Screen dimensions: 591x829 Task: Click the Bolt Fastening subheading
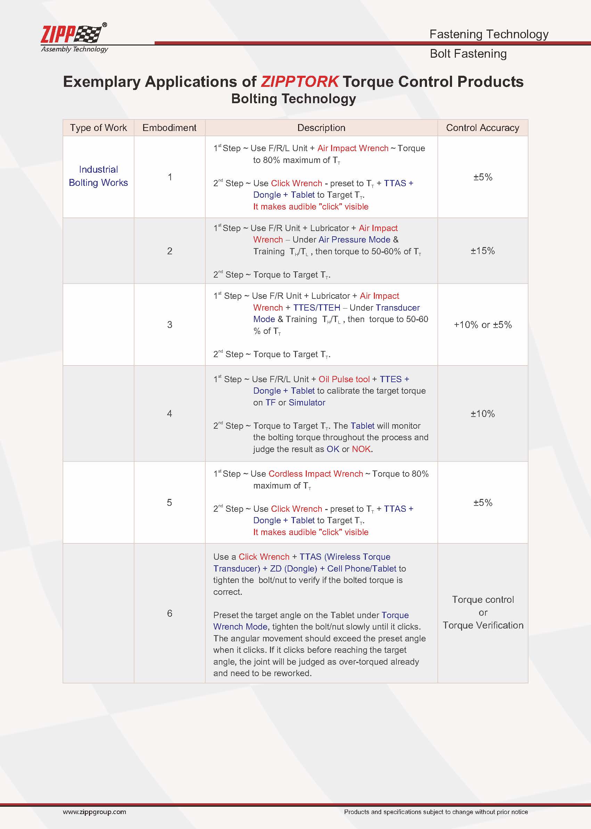pos(468,54)
